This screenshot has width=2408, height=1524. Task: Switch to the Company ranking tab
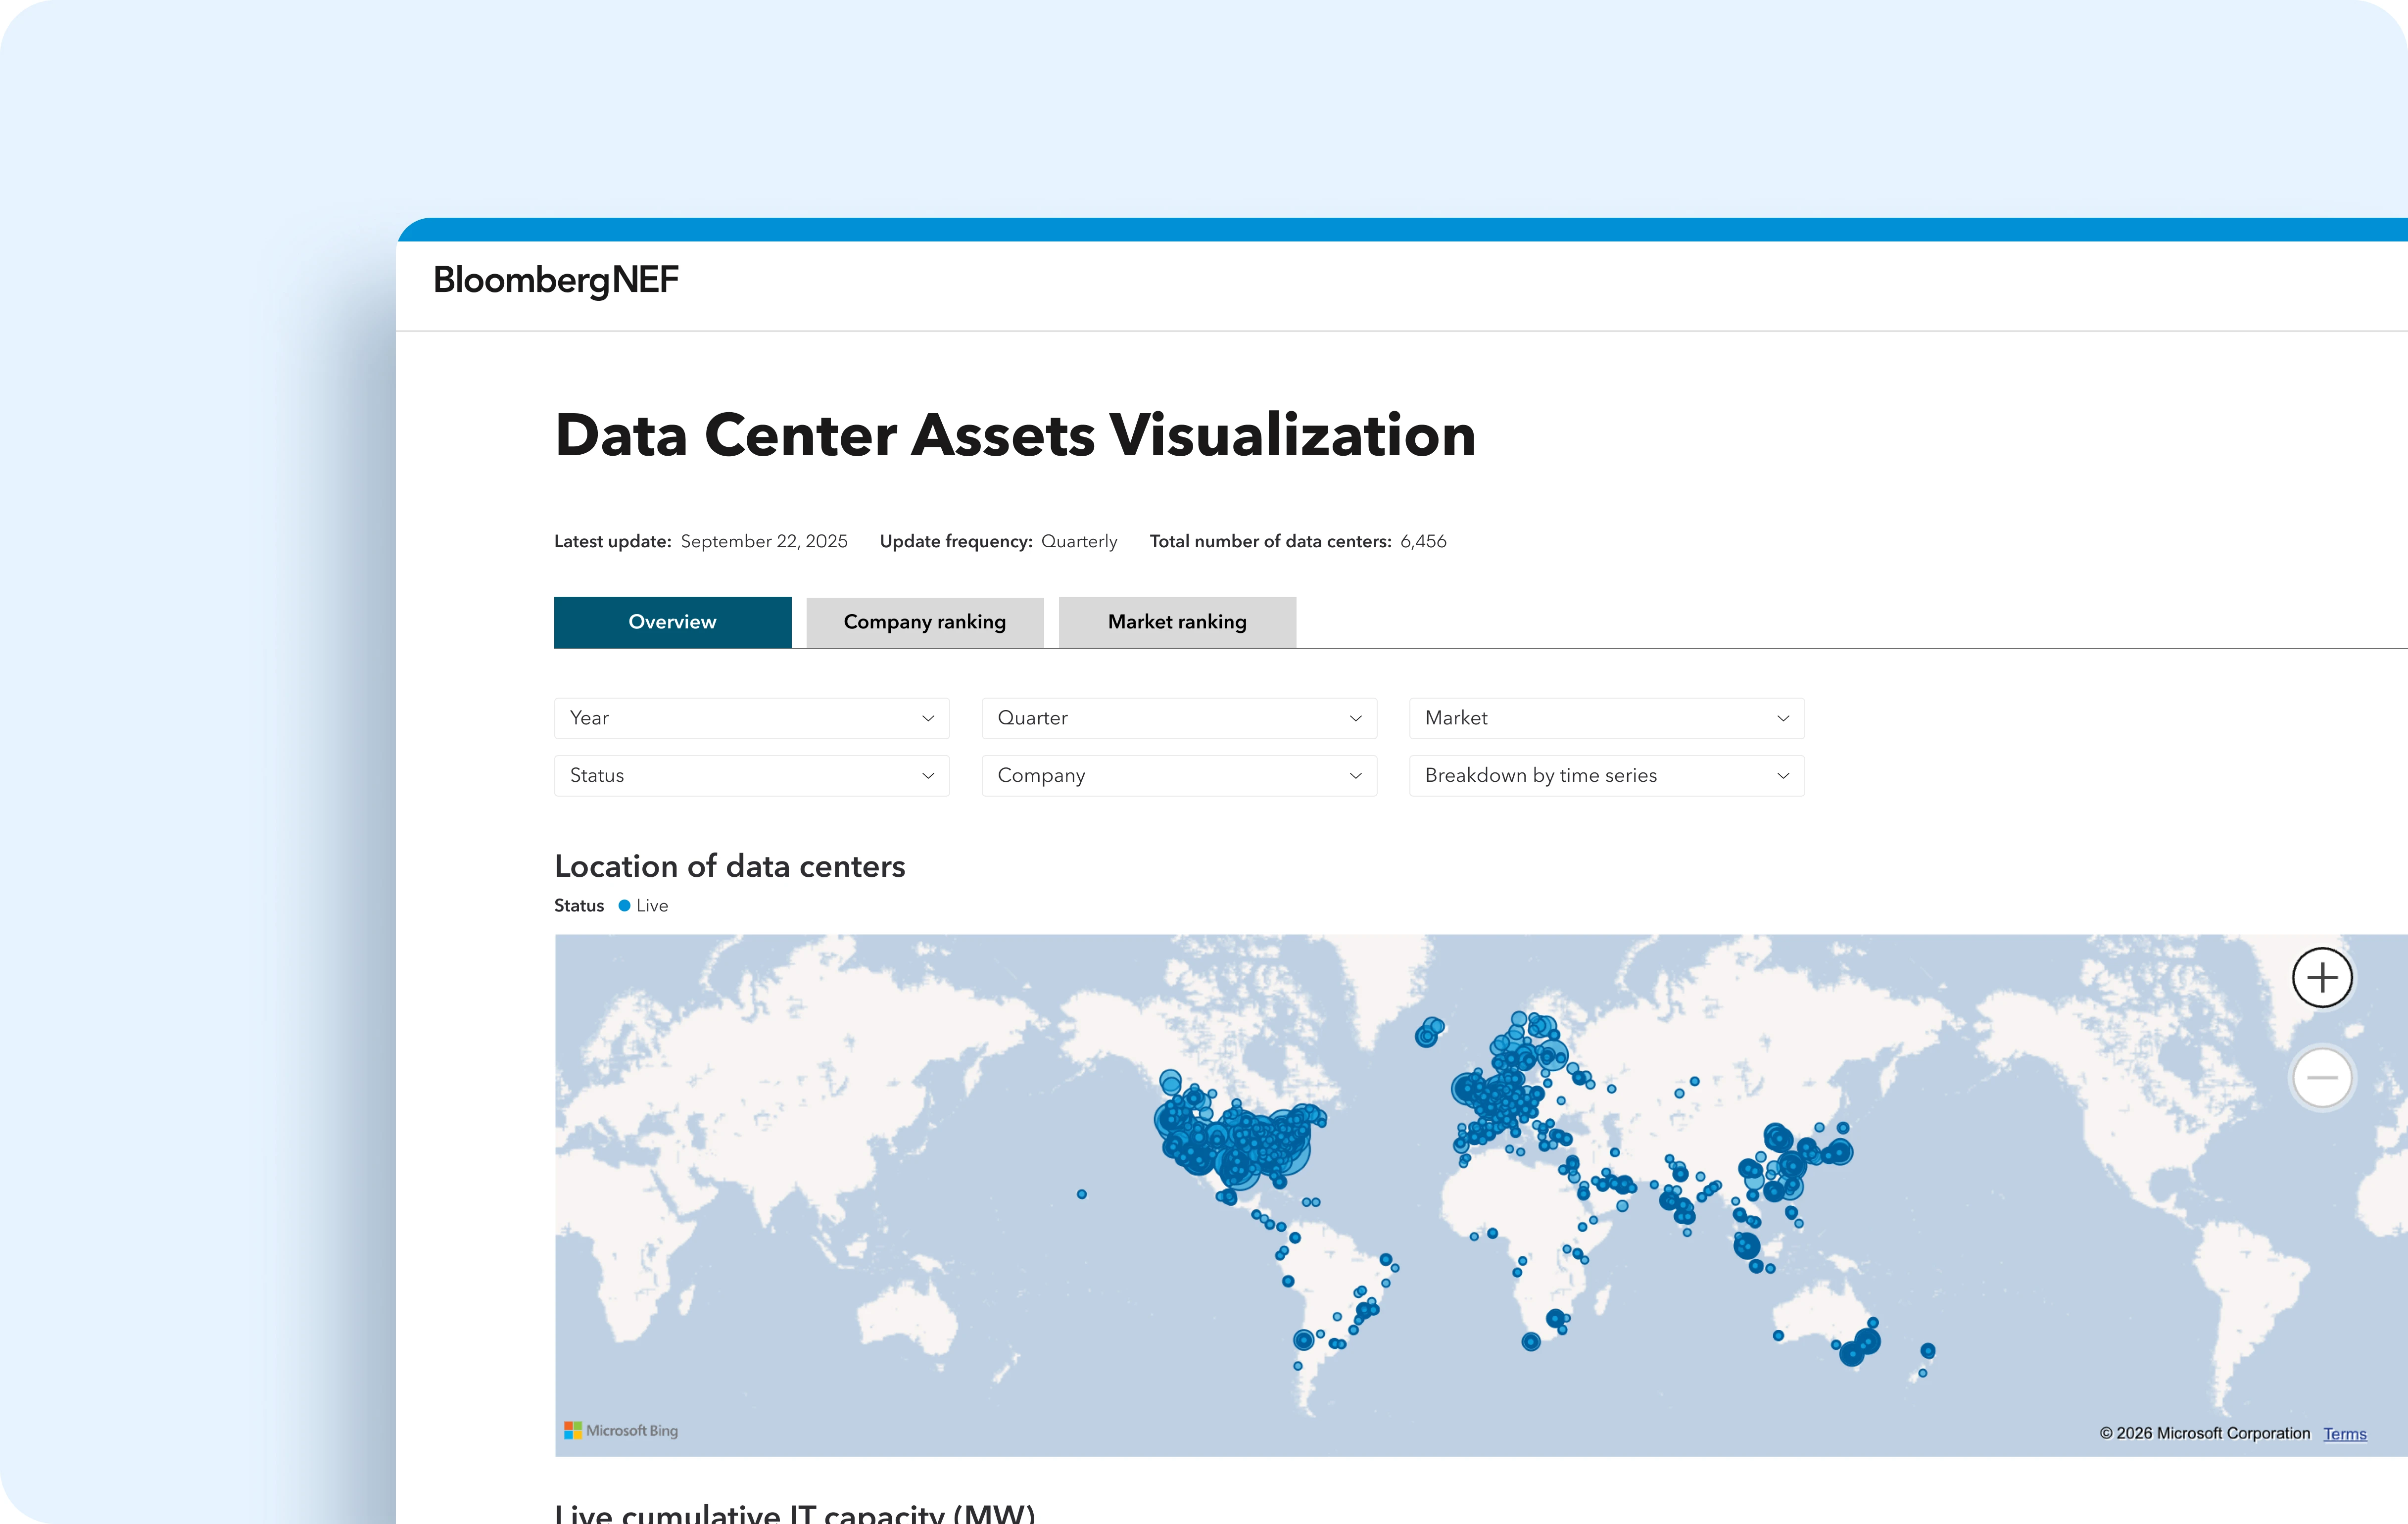click(925, 622)
